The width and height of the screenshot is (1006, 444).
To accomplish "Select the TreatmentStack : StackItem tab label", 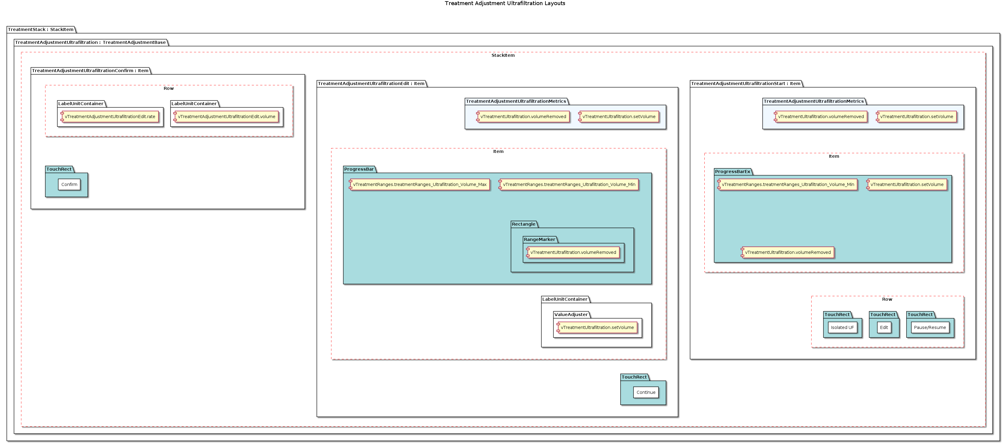I will (41, 30).
